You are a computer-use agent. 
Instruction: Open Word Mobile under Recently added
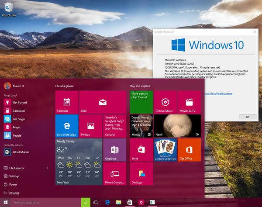pos(17,152)
